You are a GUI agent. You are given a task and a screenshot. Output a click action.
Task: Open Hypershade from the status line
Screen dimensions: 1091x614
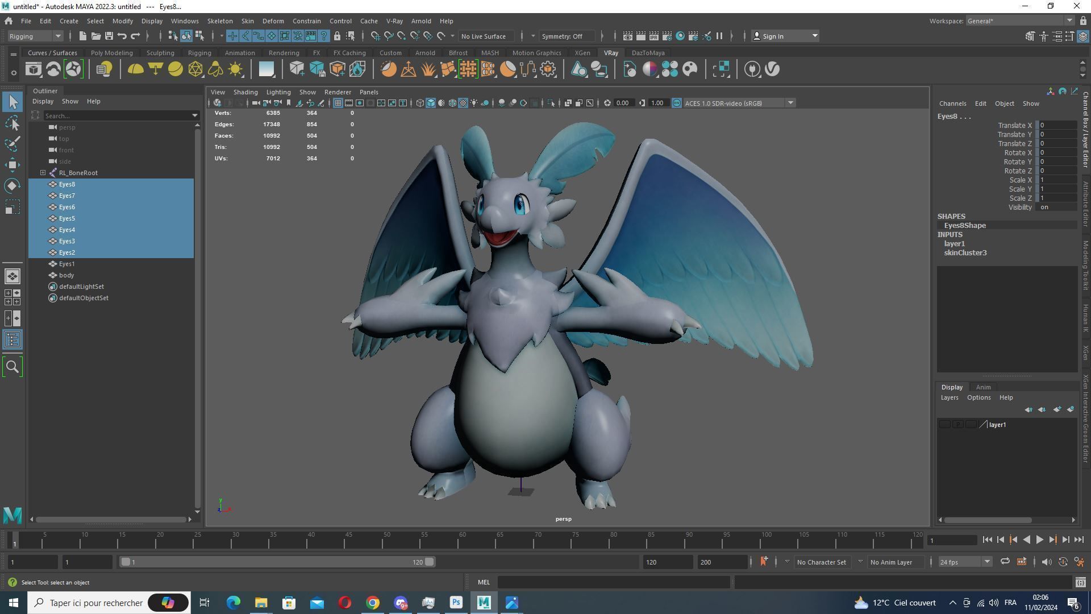click(680, 36)
